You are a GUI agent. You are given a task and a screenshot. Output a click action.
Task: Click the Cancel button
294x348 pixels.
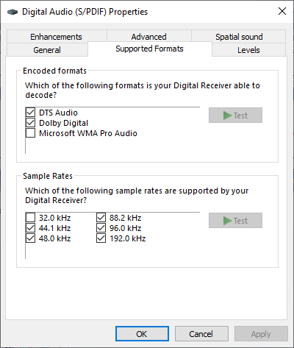click(201, 334)
